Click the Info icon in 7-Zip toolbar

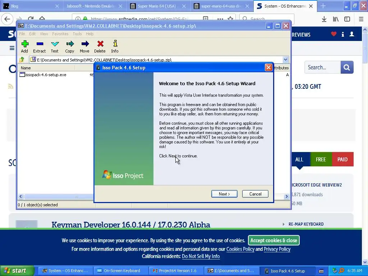tap(115, 46)
